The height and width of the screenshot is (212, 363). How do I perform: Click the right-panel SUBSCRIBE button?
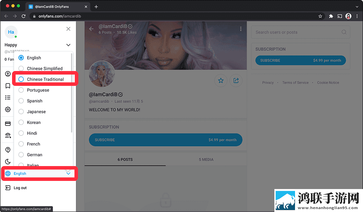coord(301,60)
